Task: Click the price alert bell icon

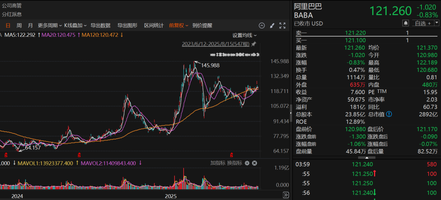Action: (406, 23)
